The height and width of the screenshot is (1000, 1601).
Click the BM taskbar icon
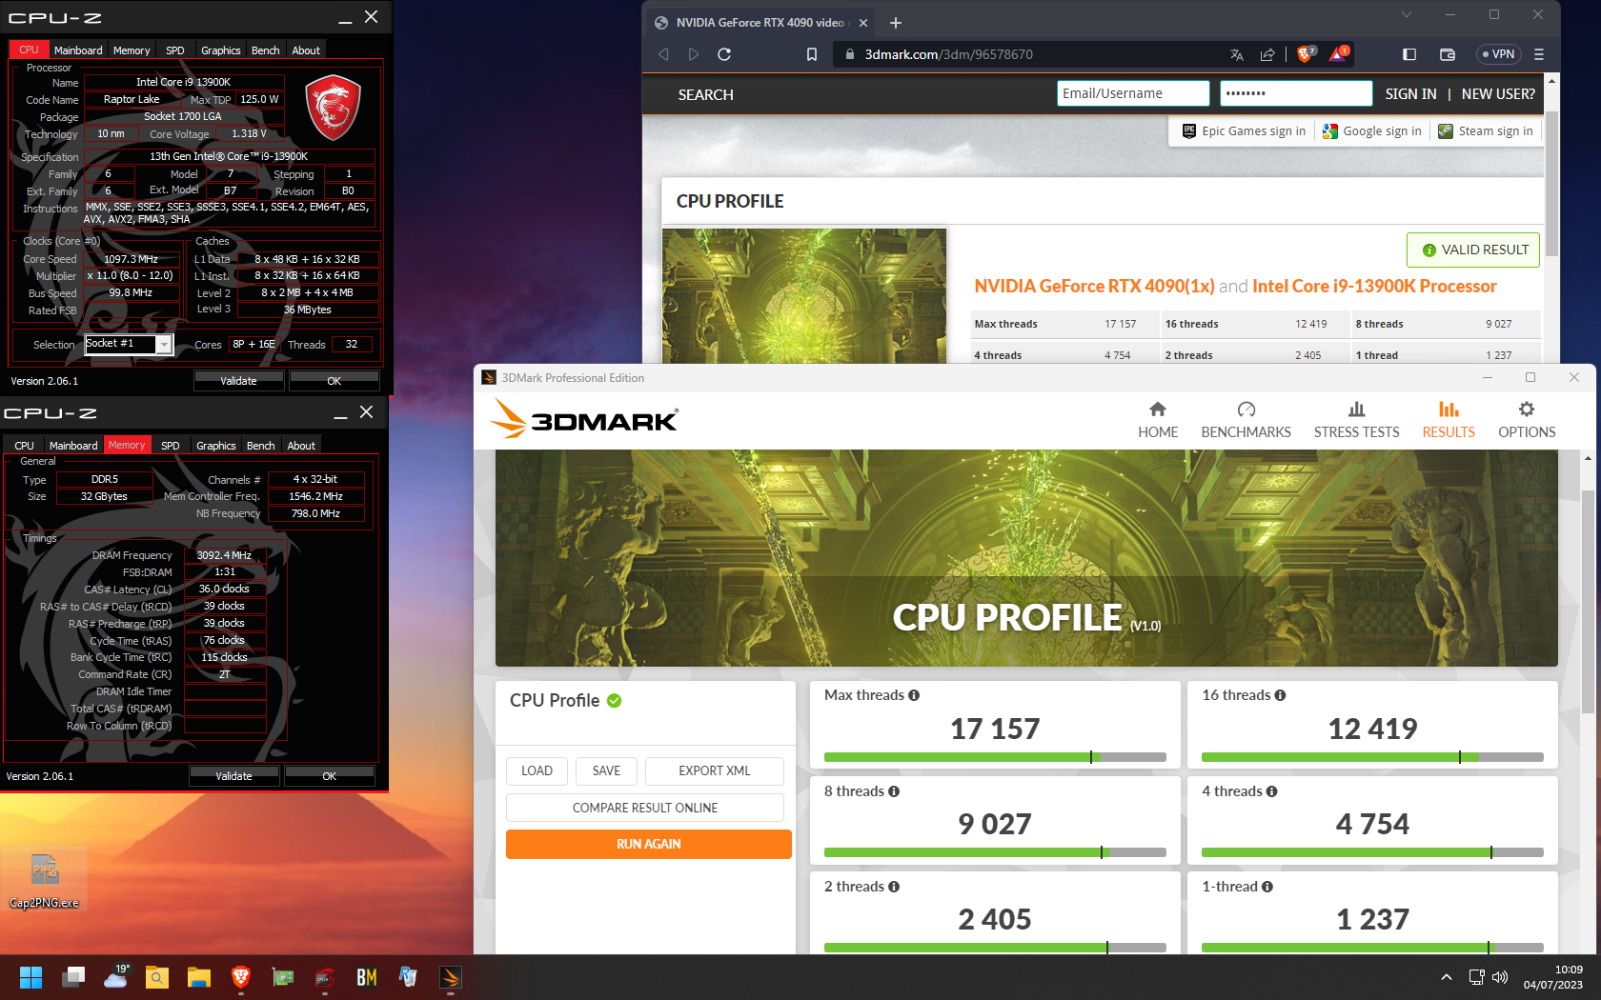point(367,977)
